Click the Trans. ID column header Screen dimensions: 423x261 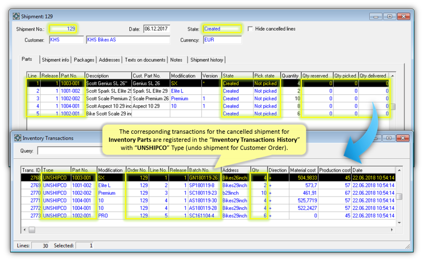click(x=31, y=170)
